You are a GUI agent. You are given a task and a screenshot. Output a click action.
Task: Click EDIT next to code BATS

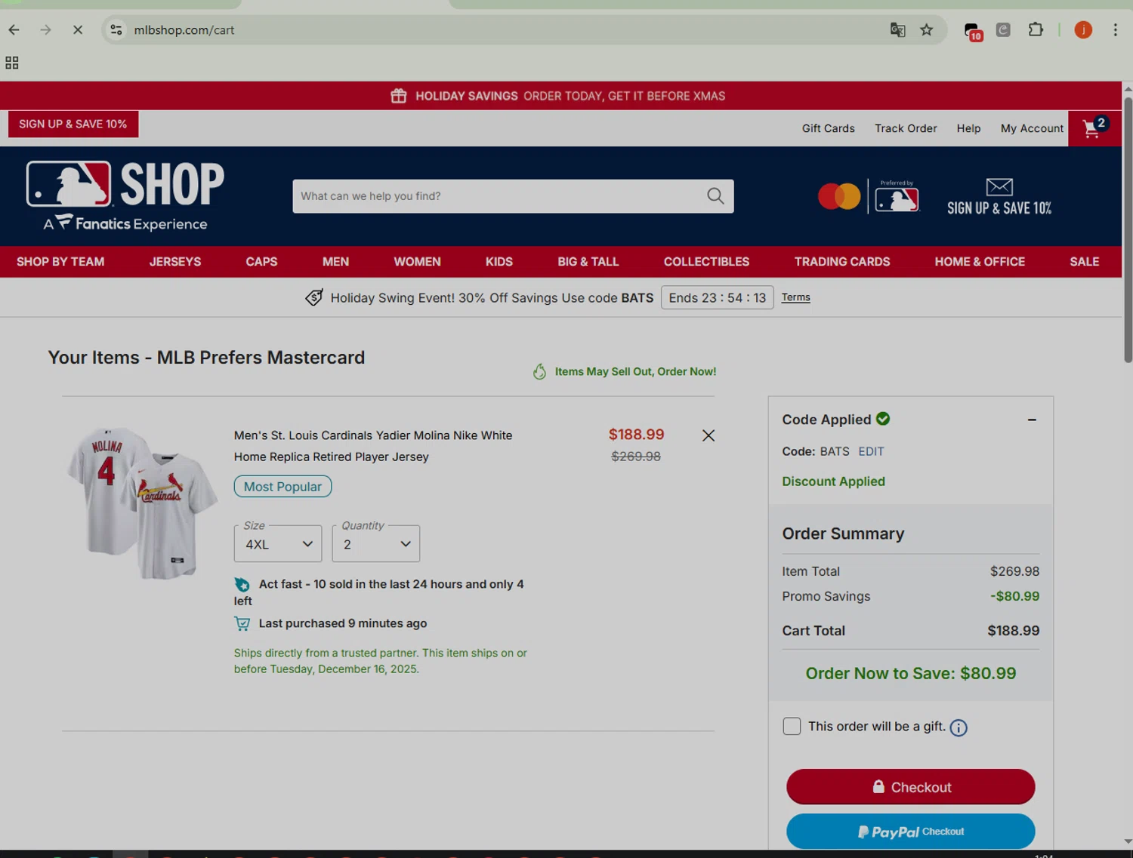tap(871, 451)
